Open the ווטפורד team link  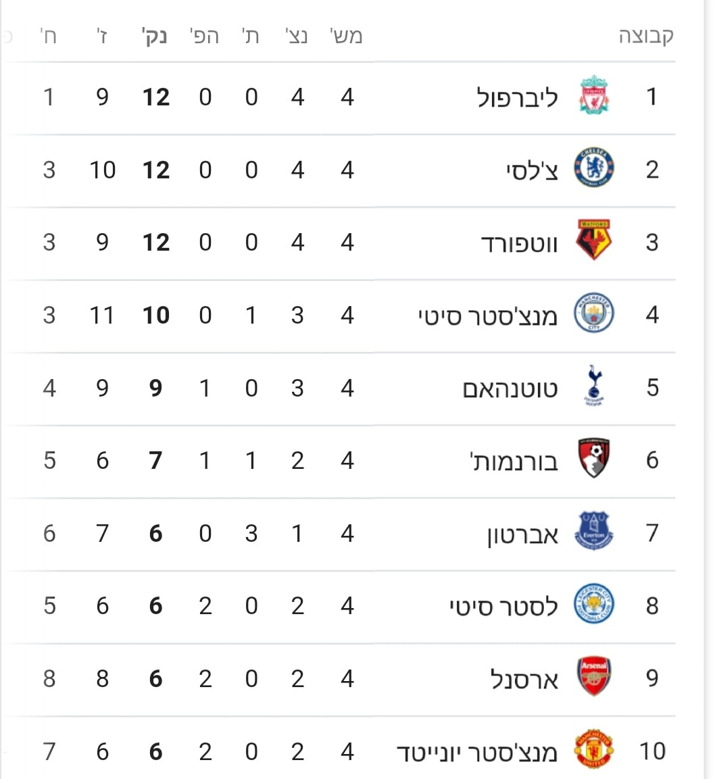(x=519, y=243)
